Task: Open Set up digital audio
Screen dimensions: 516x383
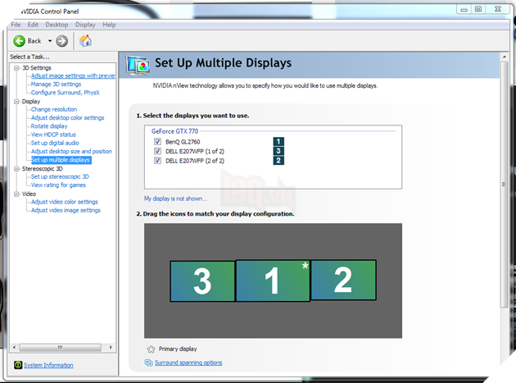Action: 55,143
